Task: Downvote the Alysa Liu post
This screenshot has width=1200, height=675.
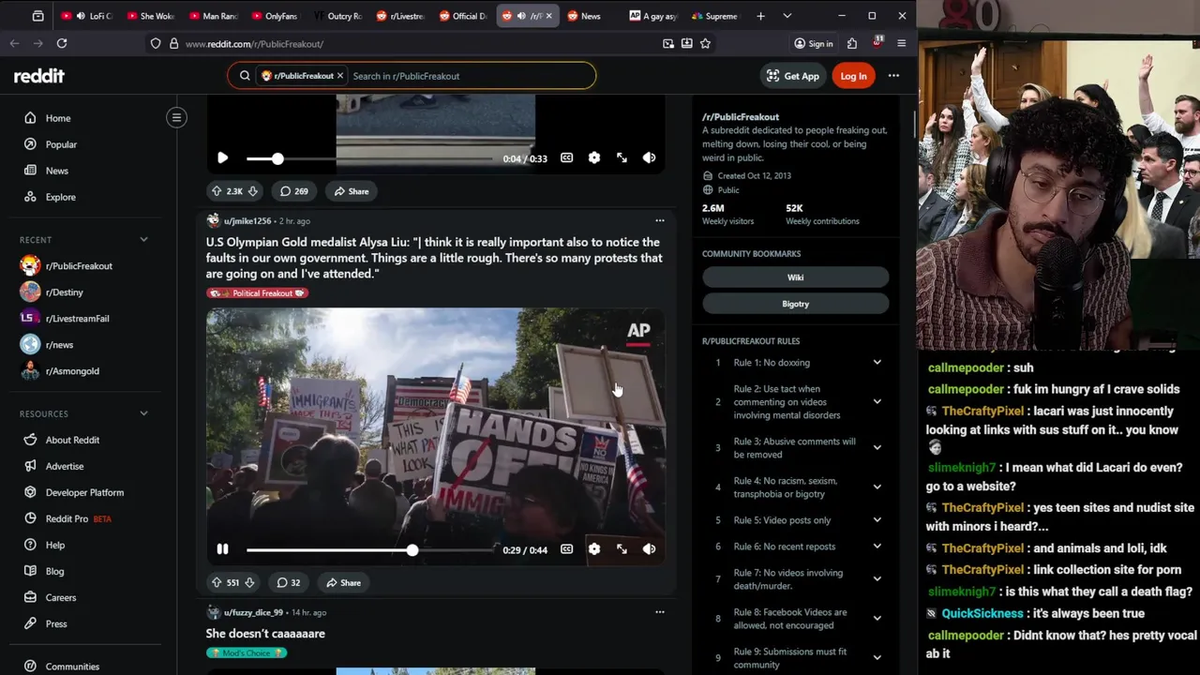Action: click(249, 582)
